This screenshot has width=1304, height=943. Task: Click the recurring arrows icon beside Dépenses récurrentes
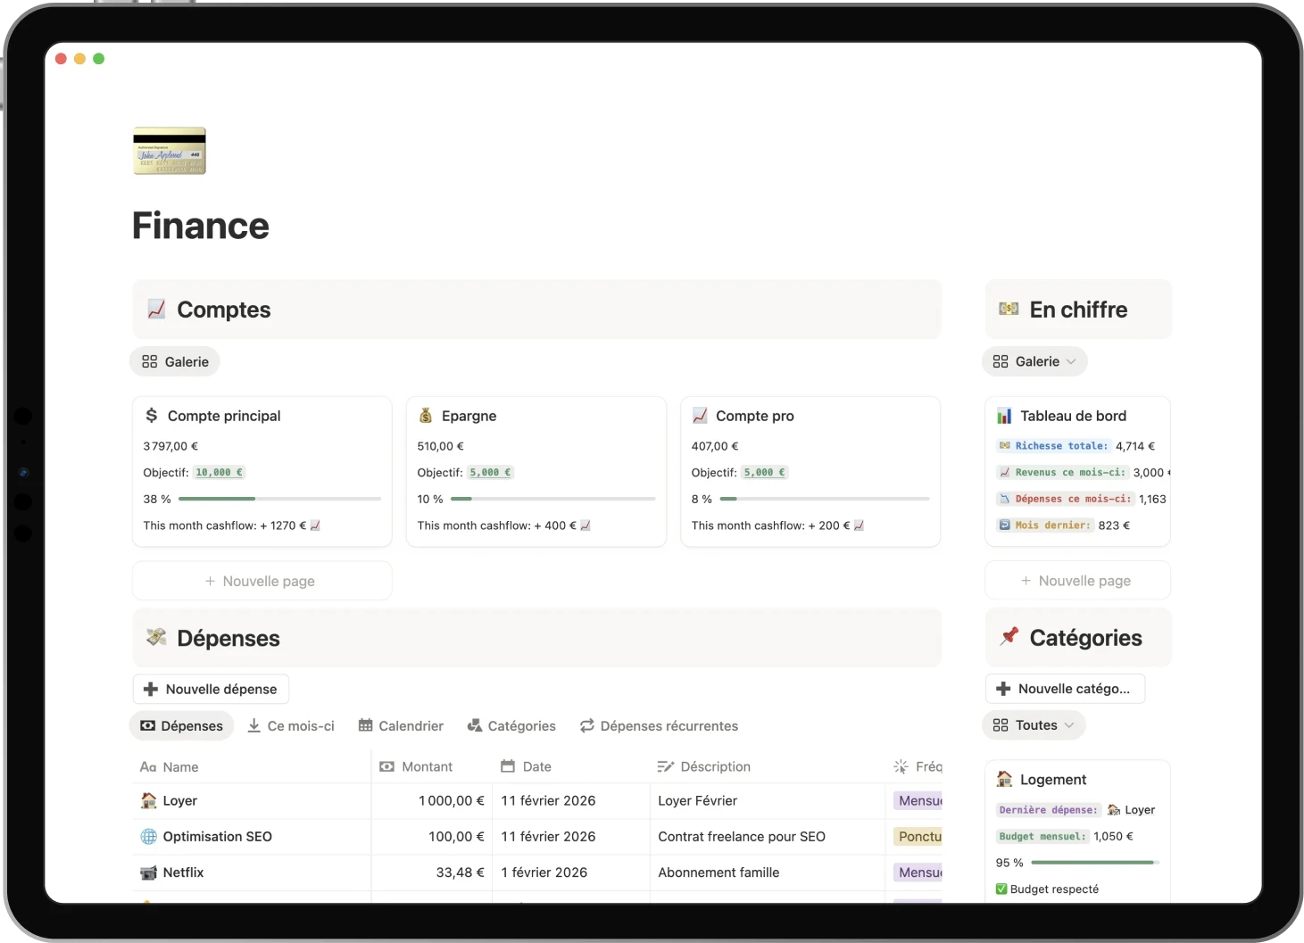coord(586,725)
